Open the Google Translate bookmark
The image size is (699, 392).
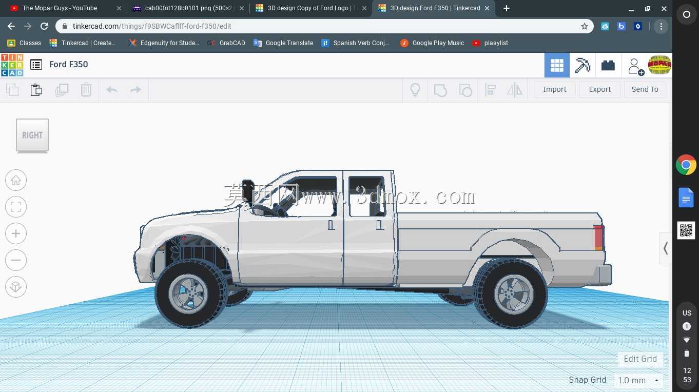283,43
